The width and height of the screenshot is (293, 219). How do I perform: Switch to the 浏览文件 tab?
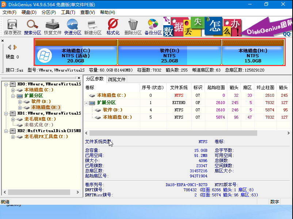click(x=117, y=79)
